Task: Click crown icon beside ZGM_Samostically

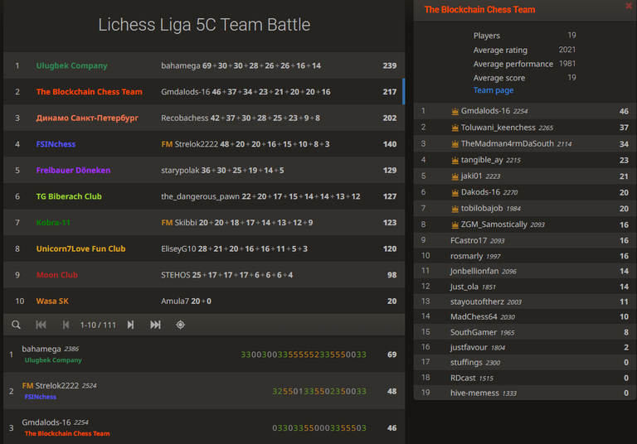Action: [455, 224]
